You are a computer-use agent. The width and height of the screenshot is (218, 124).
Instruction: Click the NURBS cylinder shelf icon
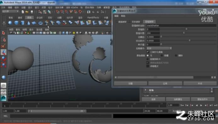(x=22, y=23)
